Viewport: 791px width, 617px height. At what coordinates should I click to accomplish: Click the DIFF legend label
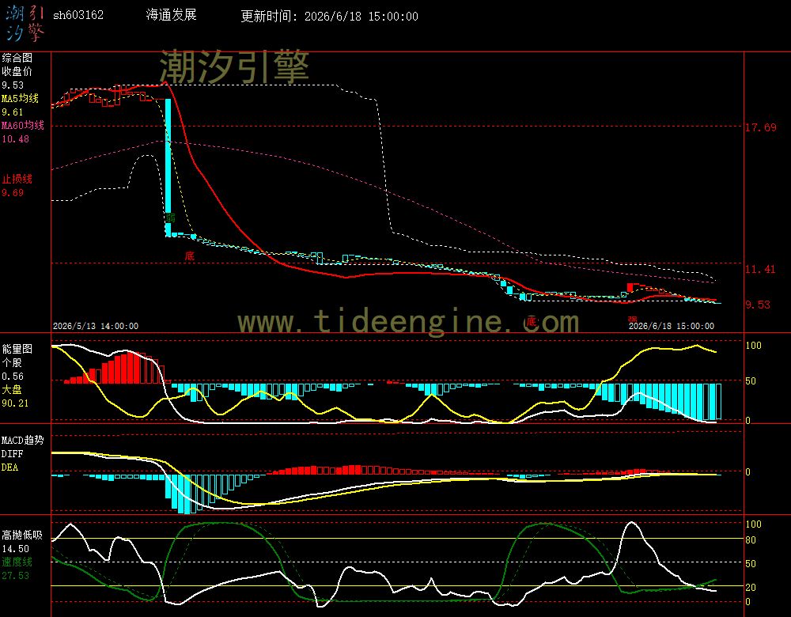[x=12, y=453]
